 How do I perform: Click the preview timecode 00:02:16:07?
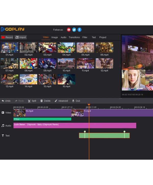[127, 95]
